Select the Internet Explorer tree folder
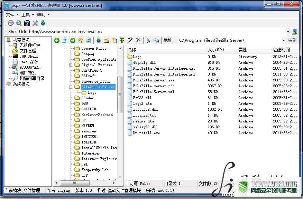 coord(99,159)
